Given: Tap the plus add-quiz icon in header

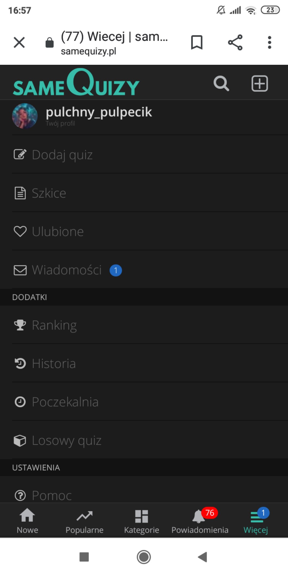Looking at the screenshot, I should 259,83.
